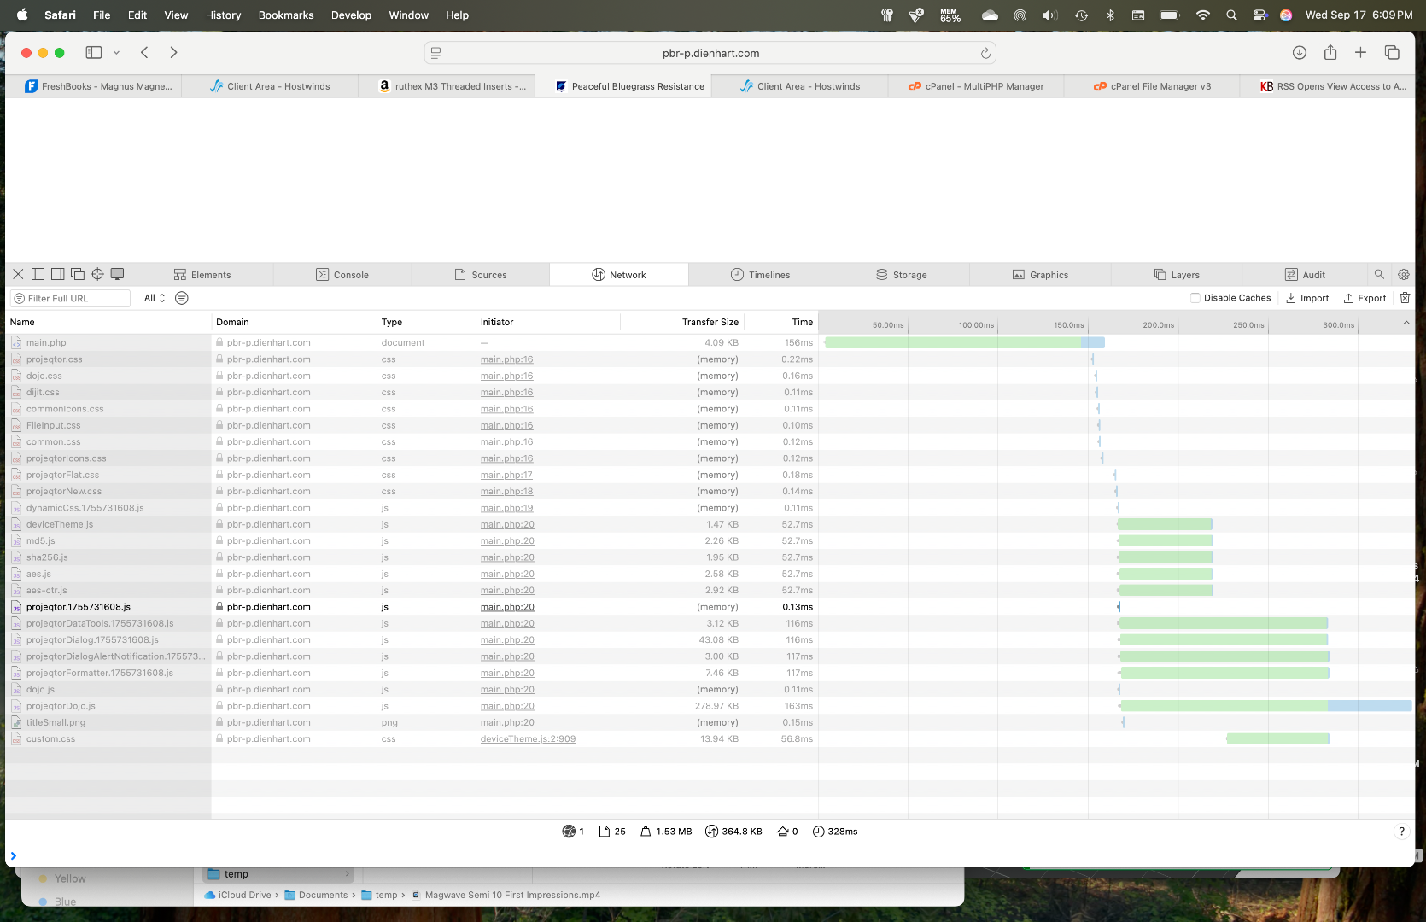Image resolution: width=1426 pixels, height=922 pixels.
Task: Open the Develop menu
Action: pos(351,15)
